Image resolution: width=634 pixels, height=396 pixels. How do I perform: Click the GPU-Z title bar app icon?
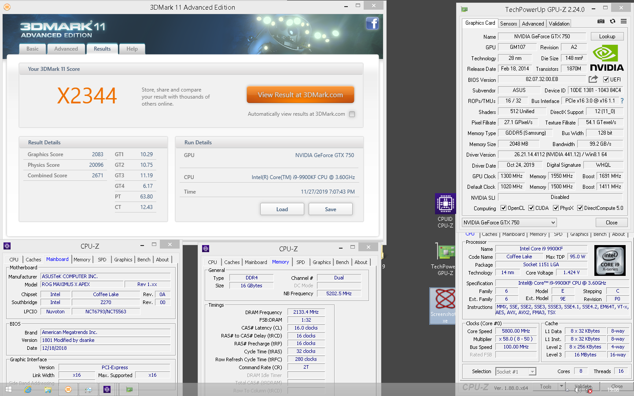click(x=464, y=9)
